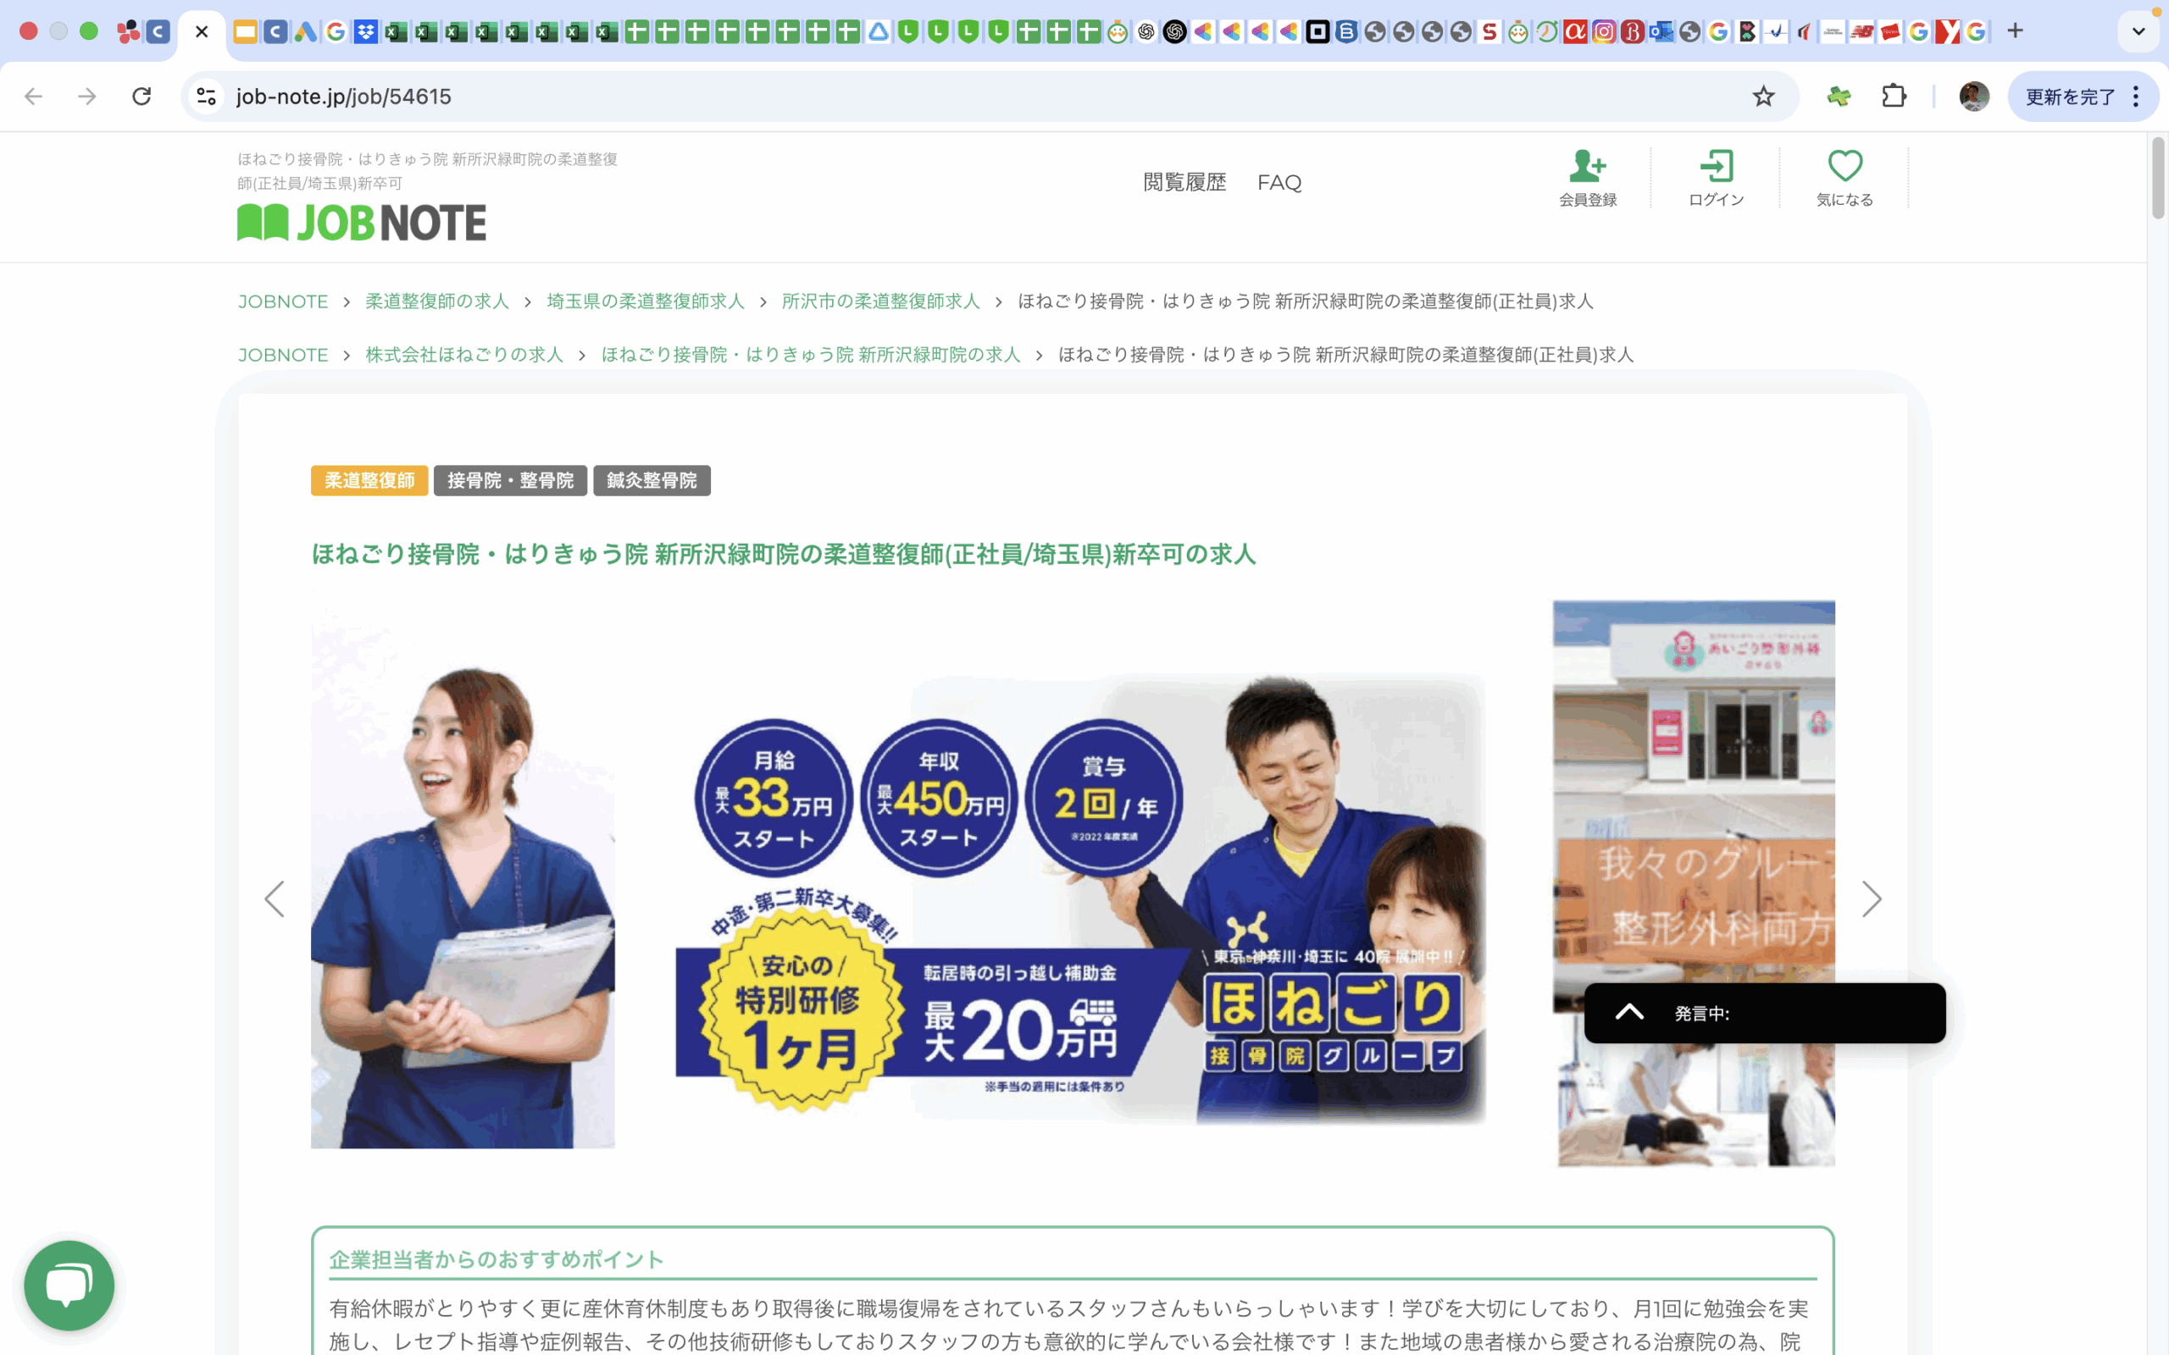Screen dimensions: 2169x1355
Task: Click 企業担当者からのおすすめポイント heading
Action: click(496, 1259)
